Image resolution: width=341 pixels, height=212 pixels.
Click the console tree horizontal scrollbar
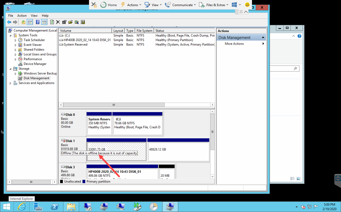pyautogui.click(x=31, y=182)
